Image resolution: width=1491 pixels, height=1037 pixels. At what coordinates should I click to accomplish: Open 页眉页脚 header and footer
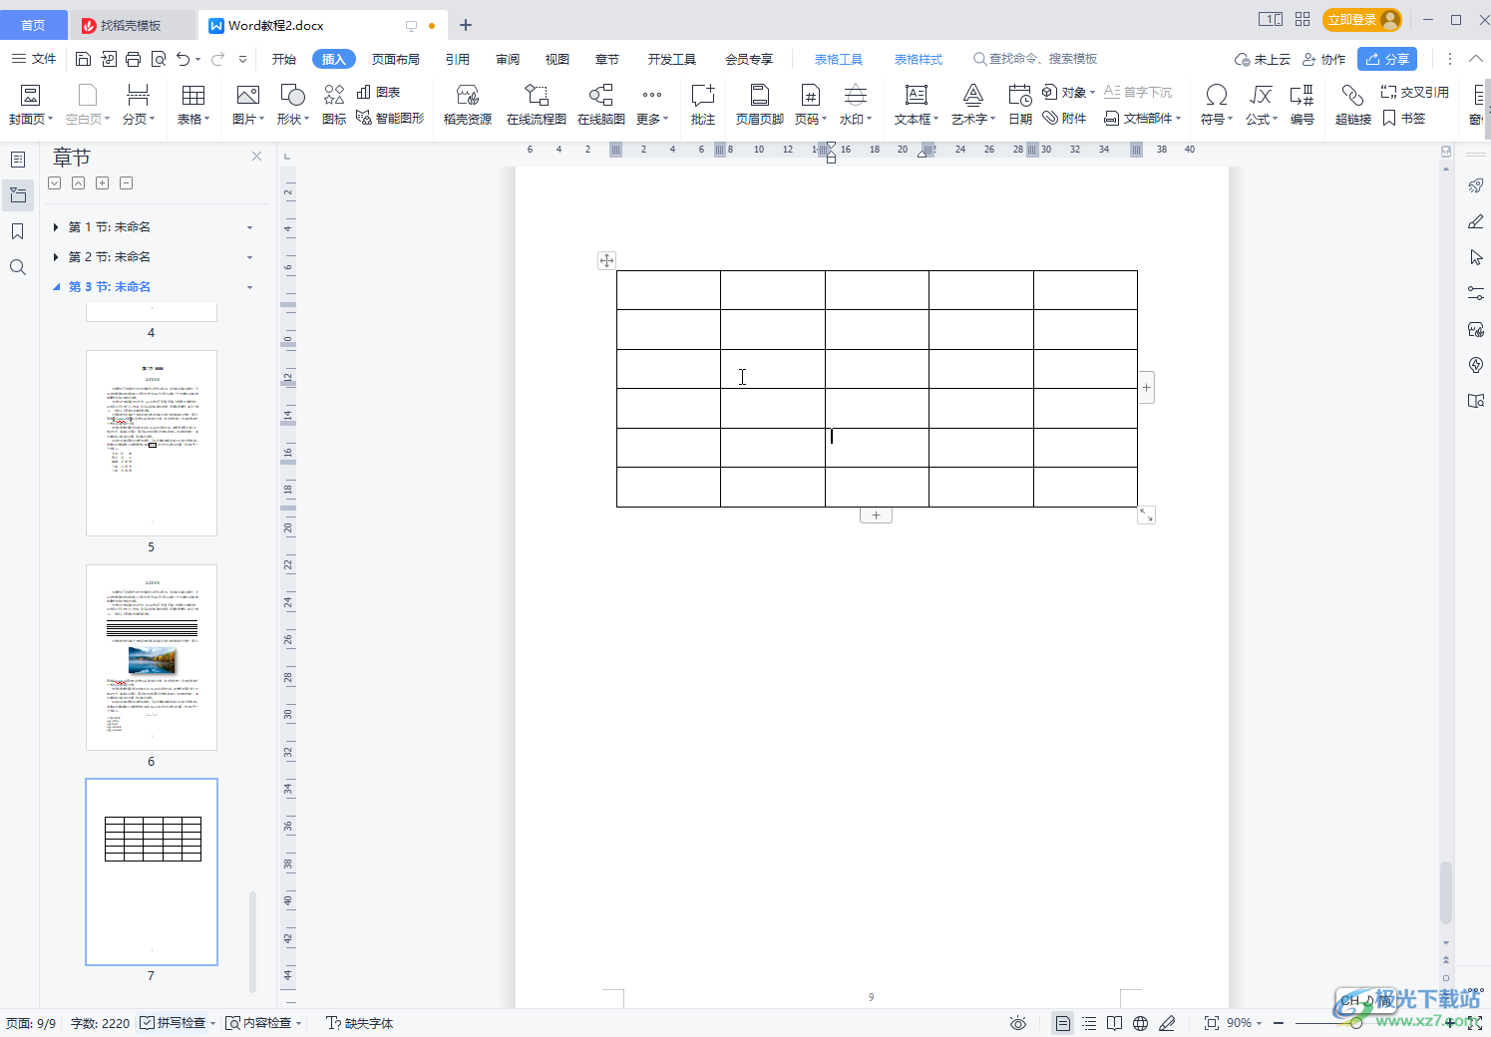tap(760, 105)
